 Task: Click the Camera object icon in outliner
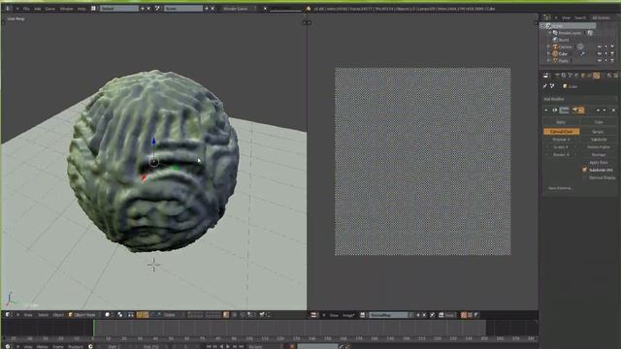555,47
